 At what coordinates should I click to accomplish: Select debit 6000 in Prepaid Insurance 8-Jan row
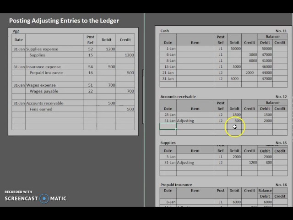[x=234, y=202]
